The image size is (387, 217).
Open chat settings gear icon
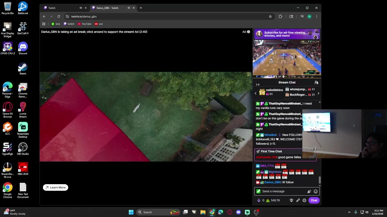(304, 200)
